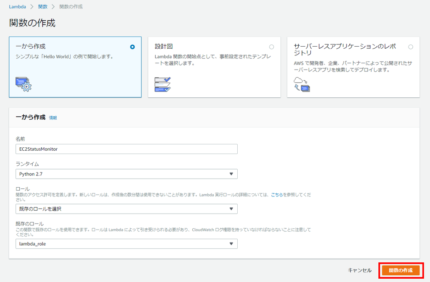Select the 一から作成 radio button
Viewport: 430px width, 282px height.
tap(132, 47)
